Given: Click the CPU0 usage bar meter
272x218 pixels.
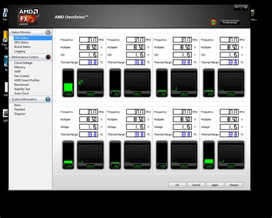Looking at the screenshot, I should [x=68, y=83].
